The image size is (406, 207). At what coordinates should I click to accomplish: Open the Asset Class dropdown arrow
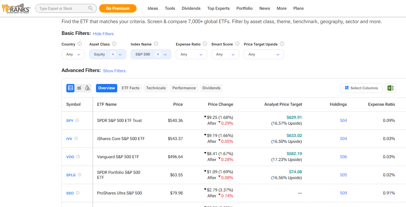[120, 54]
